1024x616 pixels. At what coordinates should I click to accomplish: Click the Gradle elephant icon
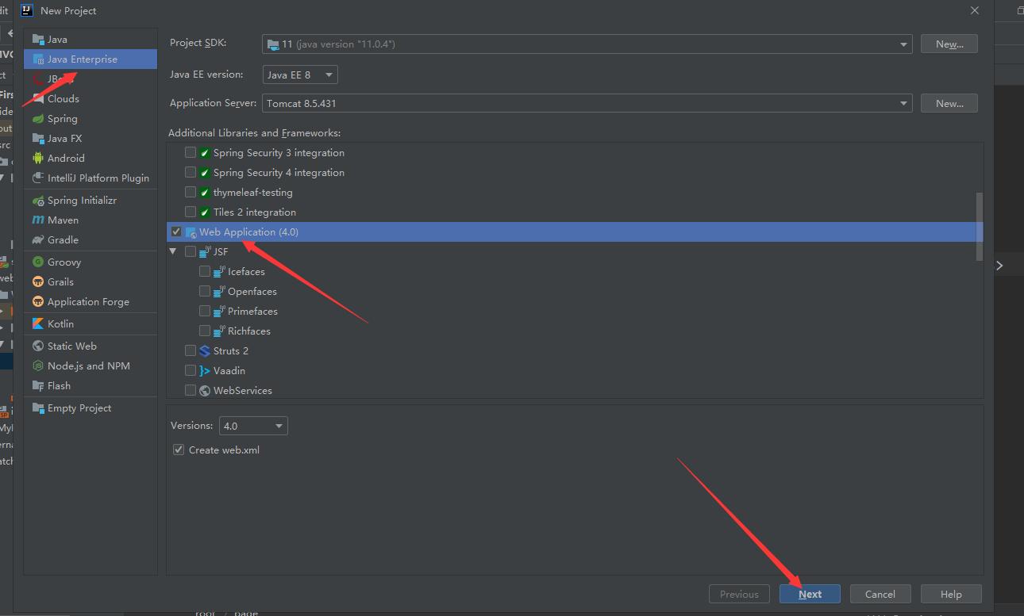tap(38, 239)
